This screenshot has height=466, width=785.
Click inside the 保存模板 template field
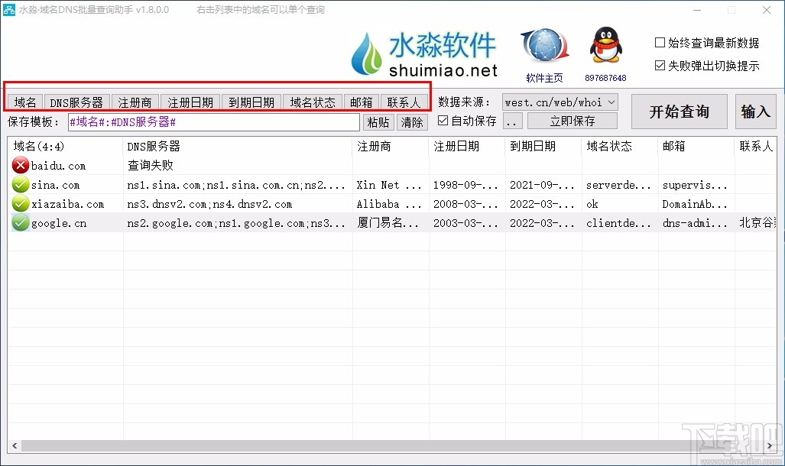[x=214, y=121]
